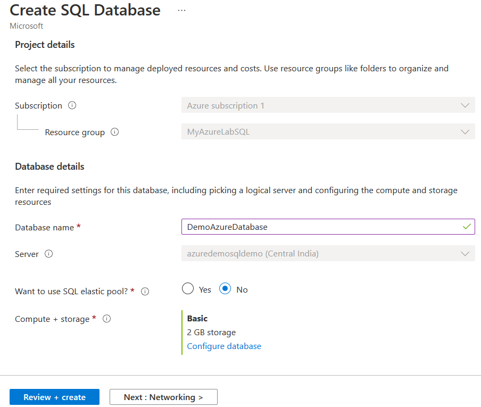The width and height of the screenshot is (481, 407).
Task: Open the Configure database link
Action: [224, 346]
